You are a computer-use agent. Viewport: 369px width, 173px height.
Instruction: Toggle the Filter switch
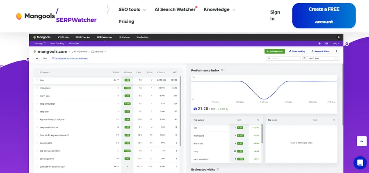click(38, 58)
